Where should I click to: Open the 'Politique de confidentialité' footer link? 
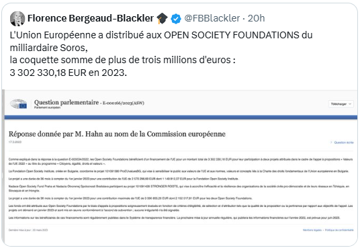pos(339,230)
